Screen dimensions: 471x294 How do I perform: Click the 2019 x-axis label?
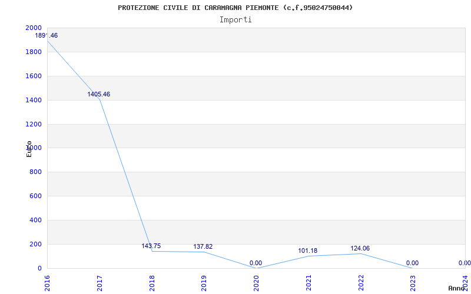click(x=204, y=283)
